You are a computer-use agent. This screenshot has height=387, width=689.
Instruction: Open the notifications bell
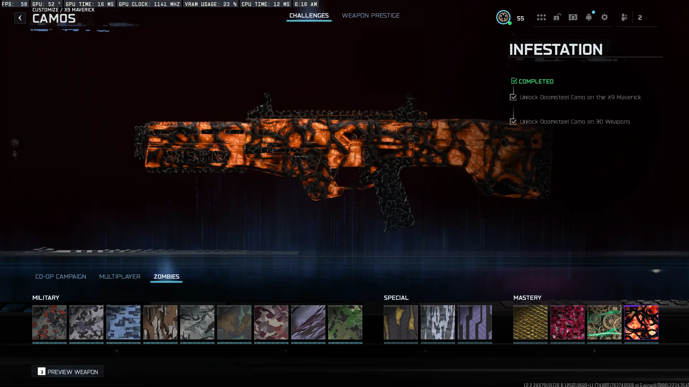tap(588, 17)
